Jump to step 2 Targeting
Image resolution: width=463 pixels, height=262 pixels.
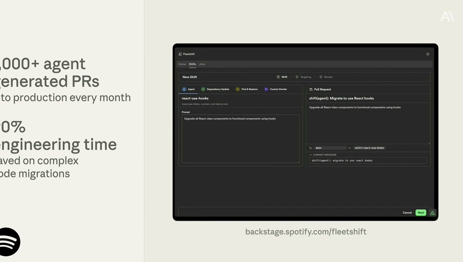point(303,77)
